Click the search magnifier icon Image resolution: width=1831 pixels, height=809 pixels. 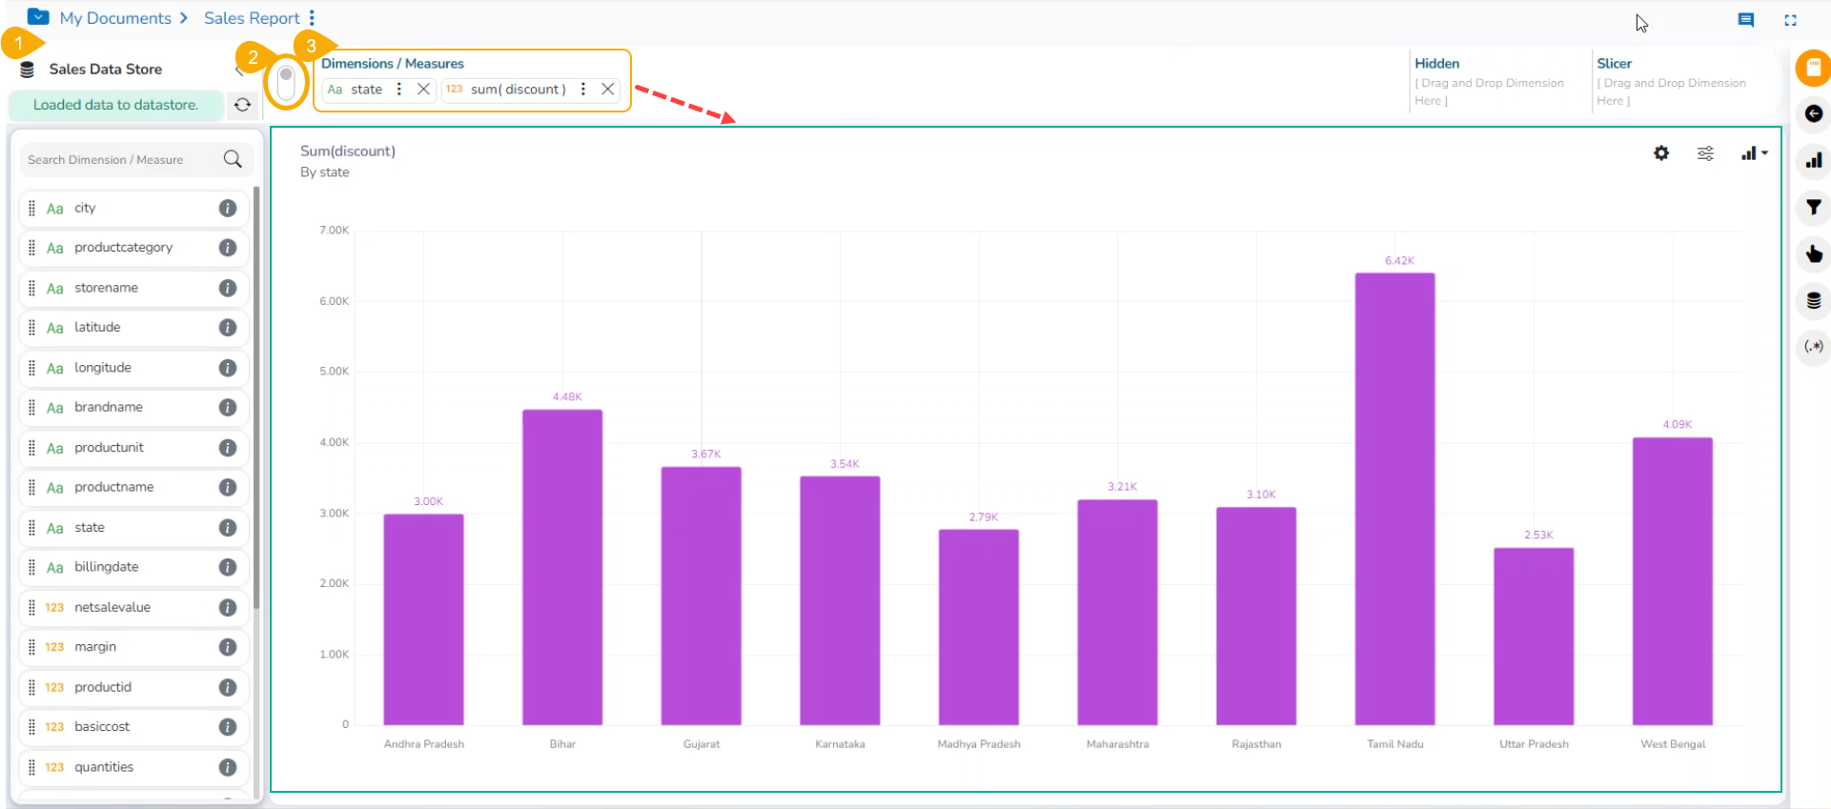pos(233,159)
